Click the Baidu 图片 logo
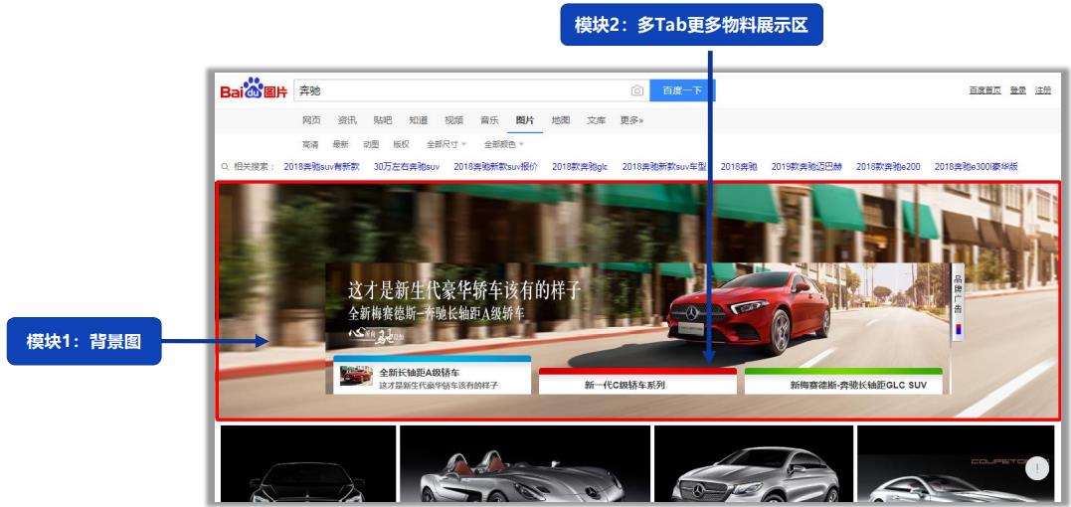The height and width of the screenshot is (507, 1071). coord(254,89)
